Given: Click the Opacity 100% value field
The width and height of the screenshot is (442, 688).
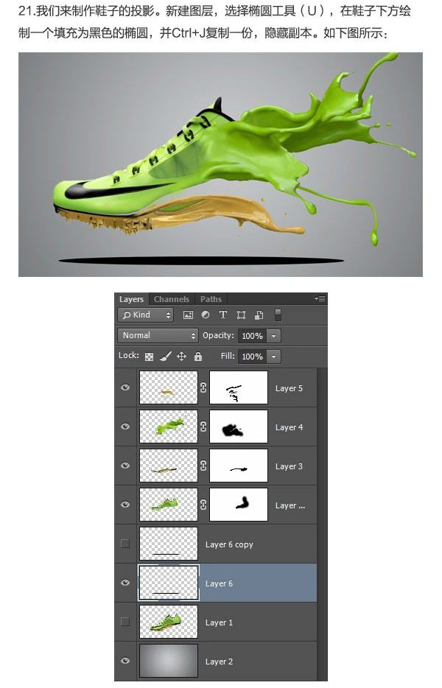Looking at the screenshot, I should tap(253, 336).
